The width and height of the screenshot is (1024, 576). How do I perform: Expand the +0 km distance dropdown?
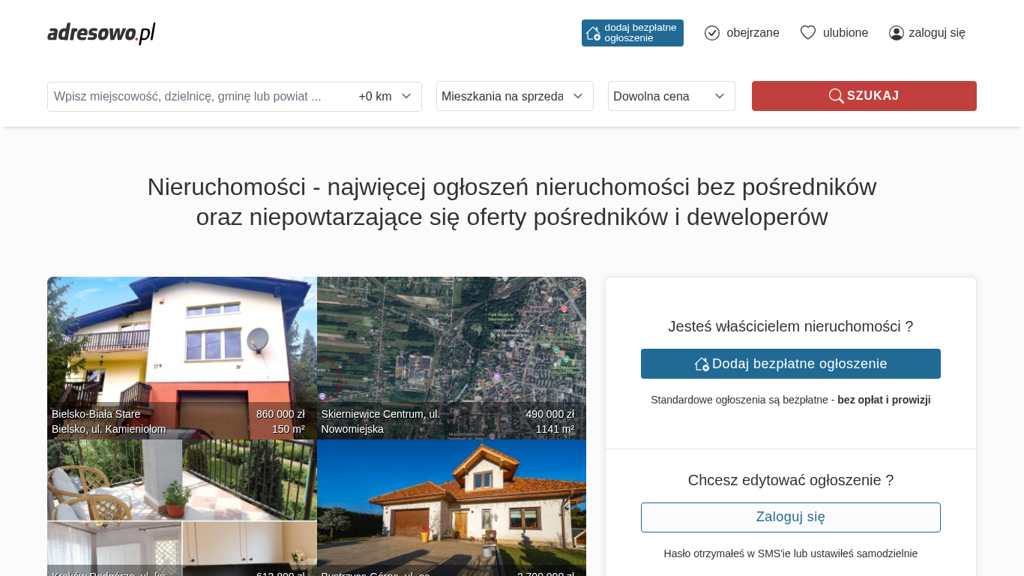[x=385, y=96]
